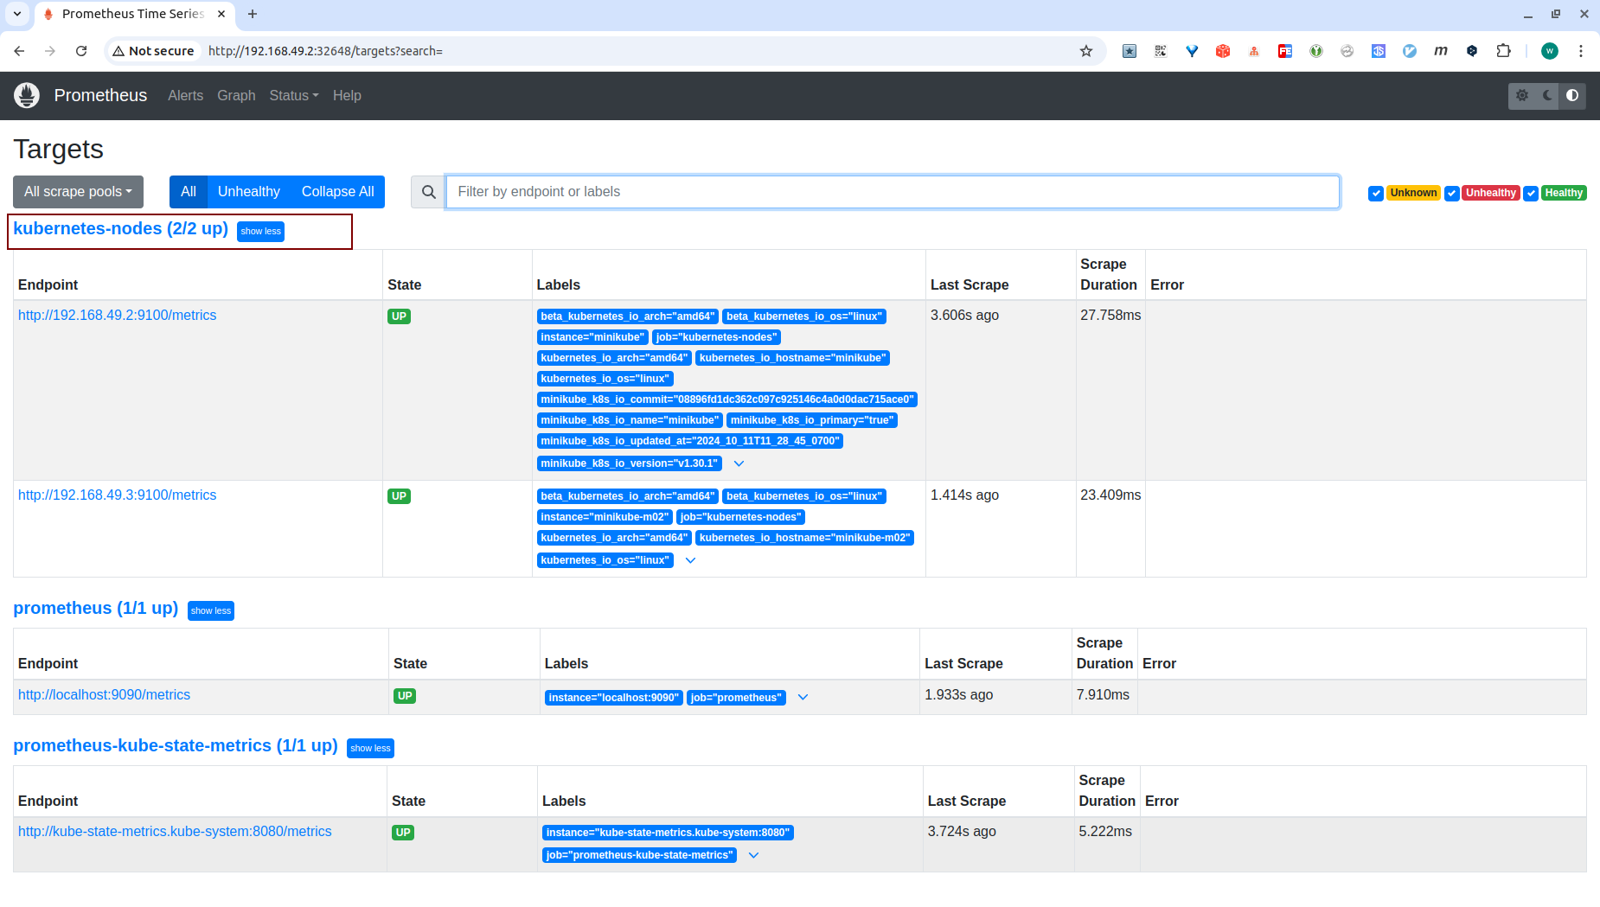Switch to dark theme moon icon
1600x907 pixels.
click(1547, 96)
